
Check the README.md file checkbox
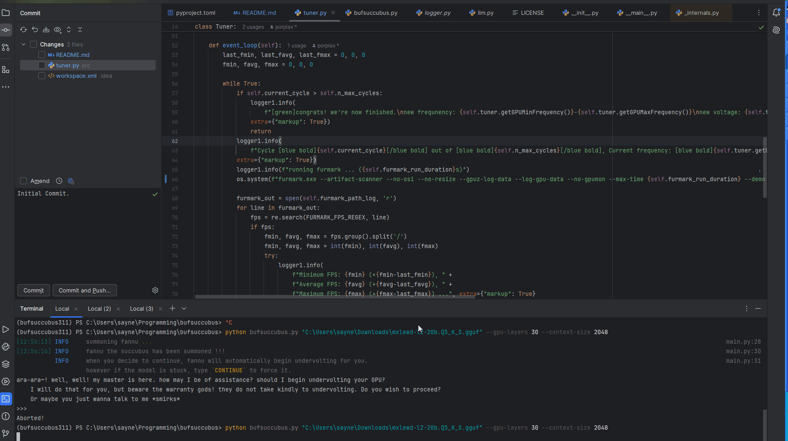click(x=42, y=55)
